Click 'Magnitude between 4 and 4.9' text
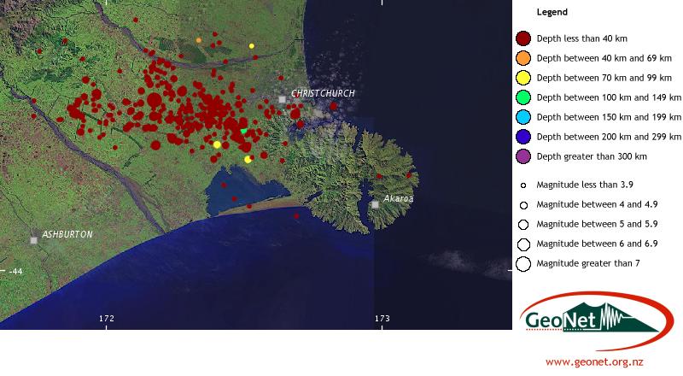 [597, 204]
